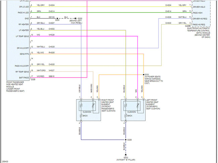Screen dimensions: 218x163
Task: Select the DRIVER HS REQ label
Action: coord(200,19)
